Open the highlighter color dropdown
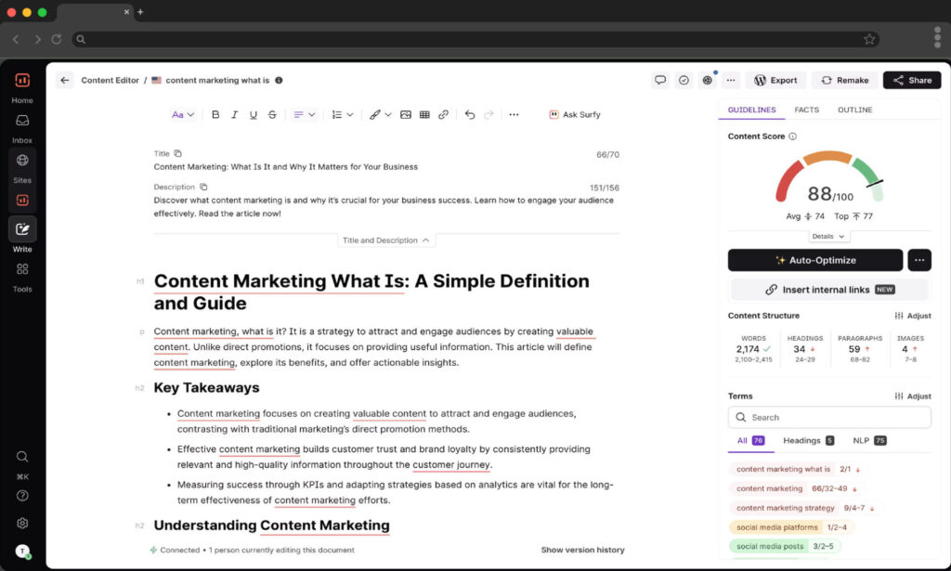 pos(380,114)
